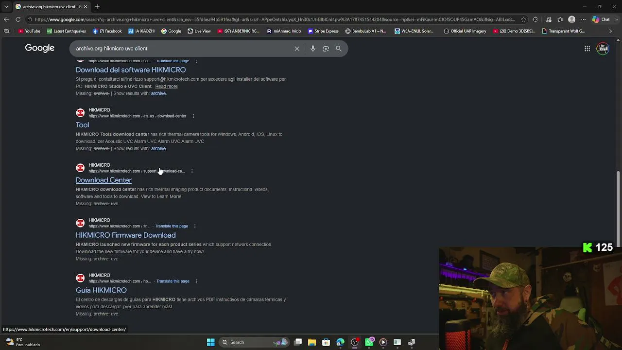The width and height of the screenshot is (622, 350).
Task: Open the Live View bookmark
Action: pos(199,31)
